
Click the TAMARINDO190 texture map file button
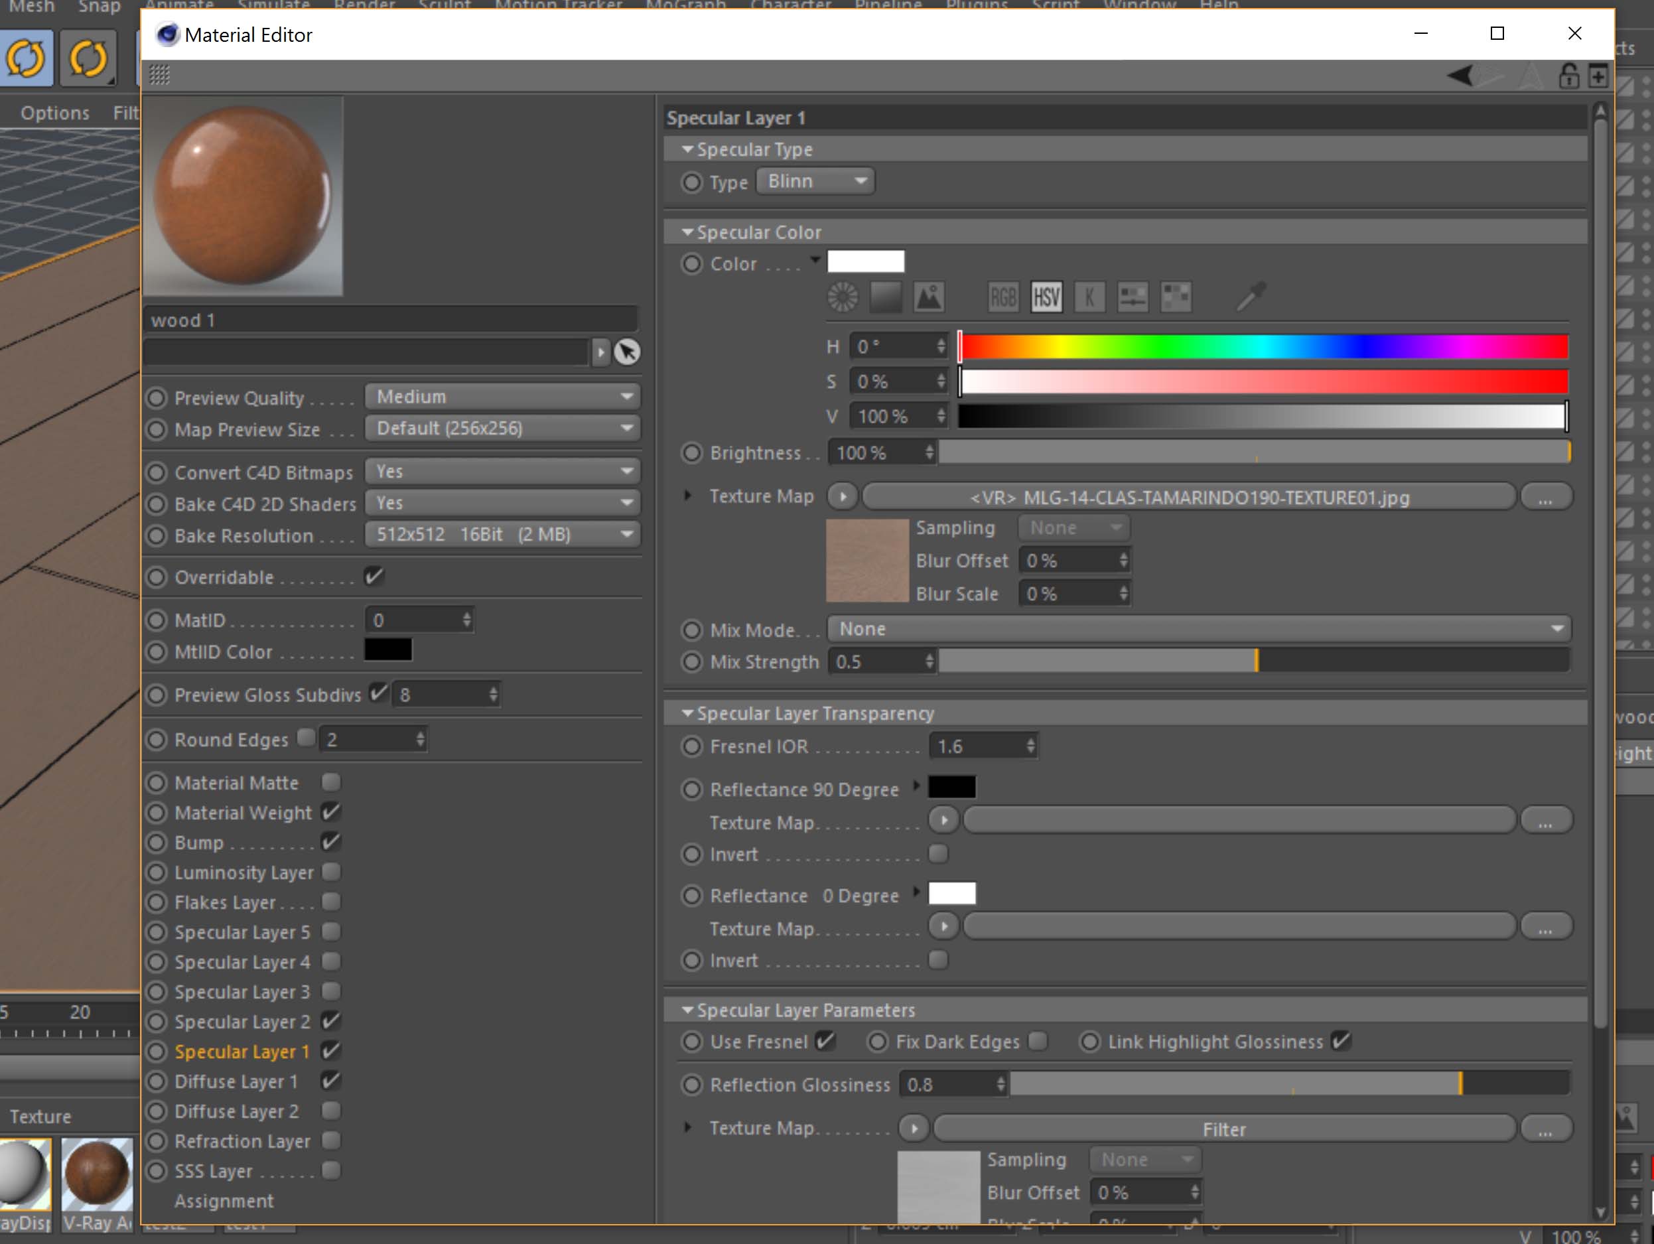(1189, 497)
